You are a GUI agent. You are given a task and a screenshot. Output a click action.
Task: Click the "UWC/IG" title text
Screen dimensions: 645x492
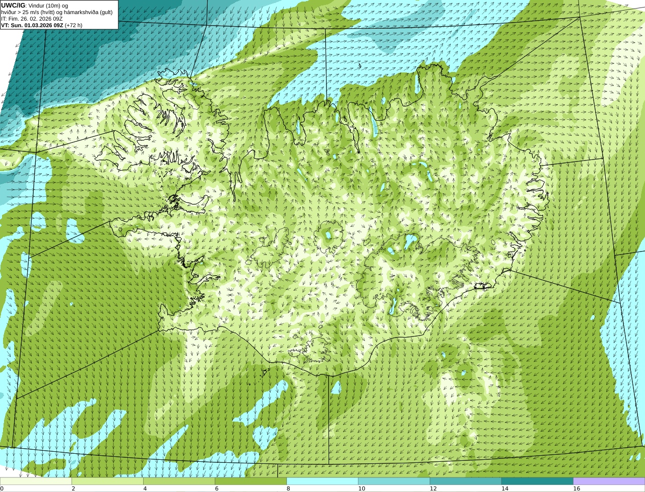(x=13, y=6)
